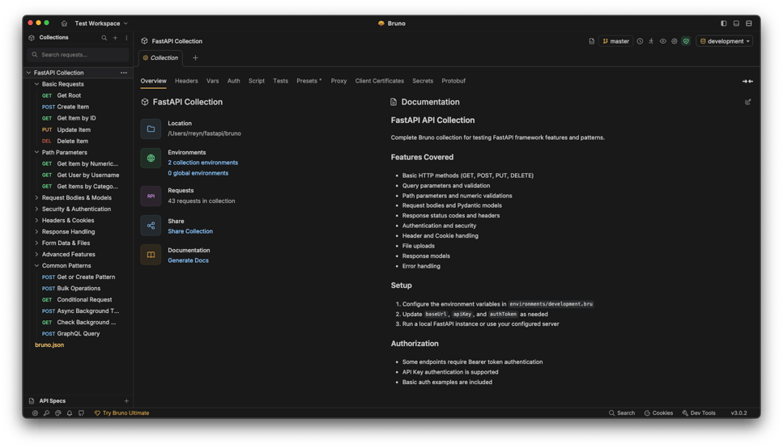
Task: Open collection settings gear in top toolbar
Action: (674, 41)
